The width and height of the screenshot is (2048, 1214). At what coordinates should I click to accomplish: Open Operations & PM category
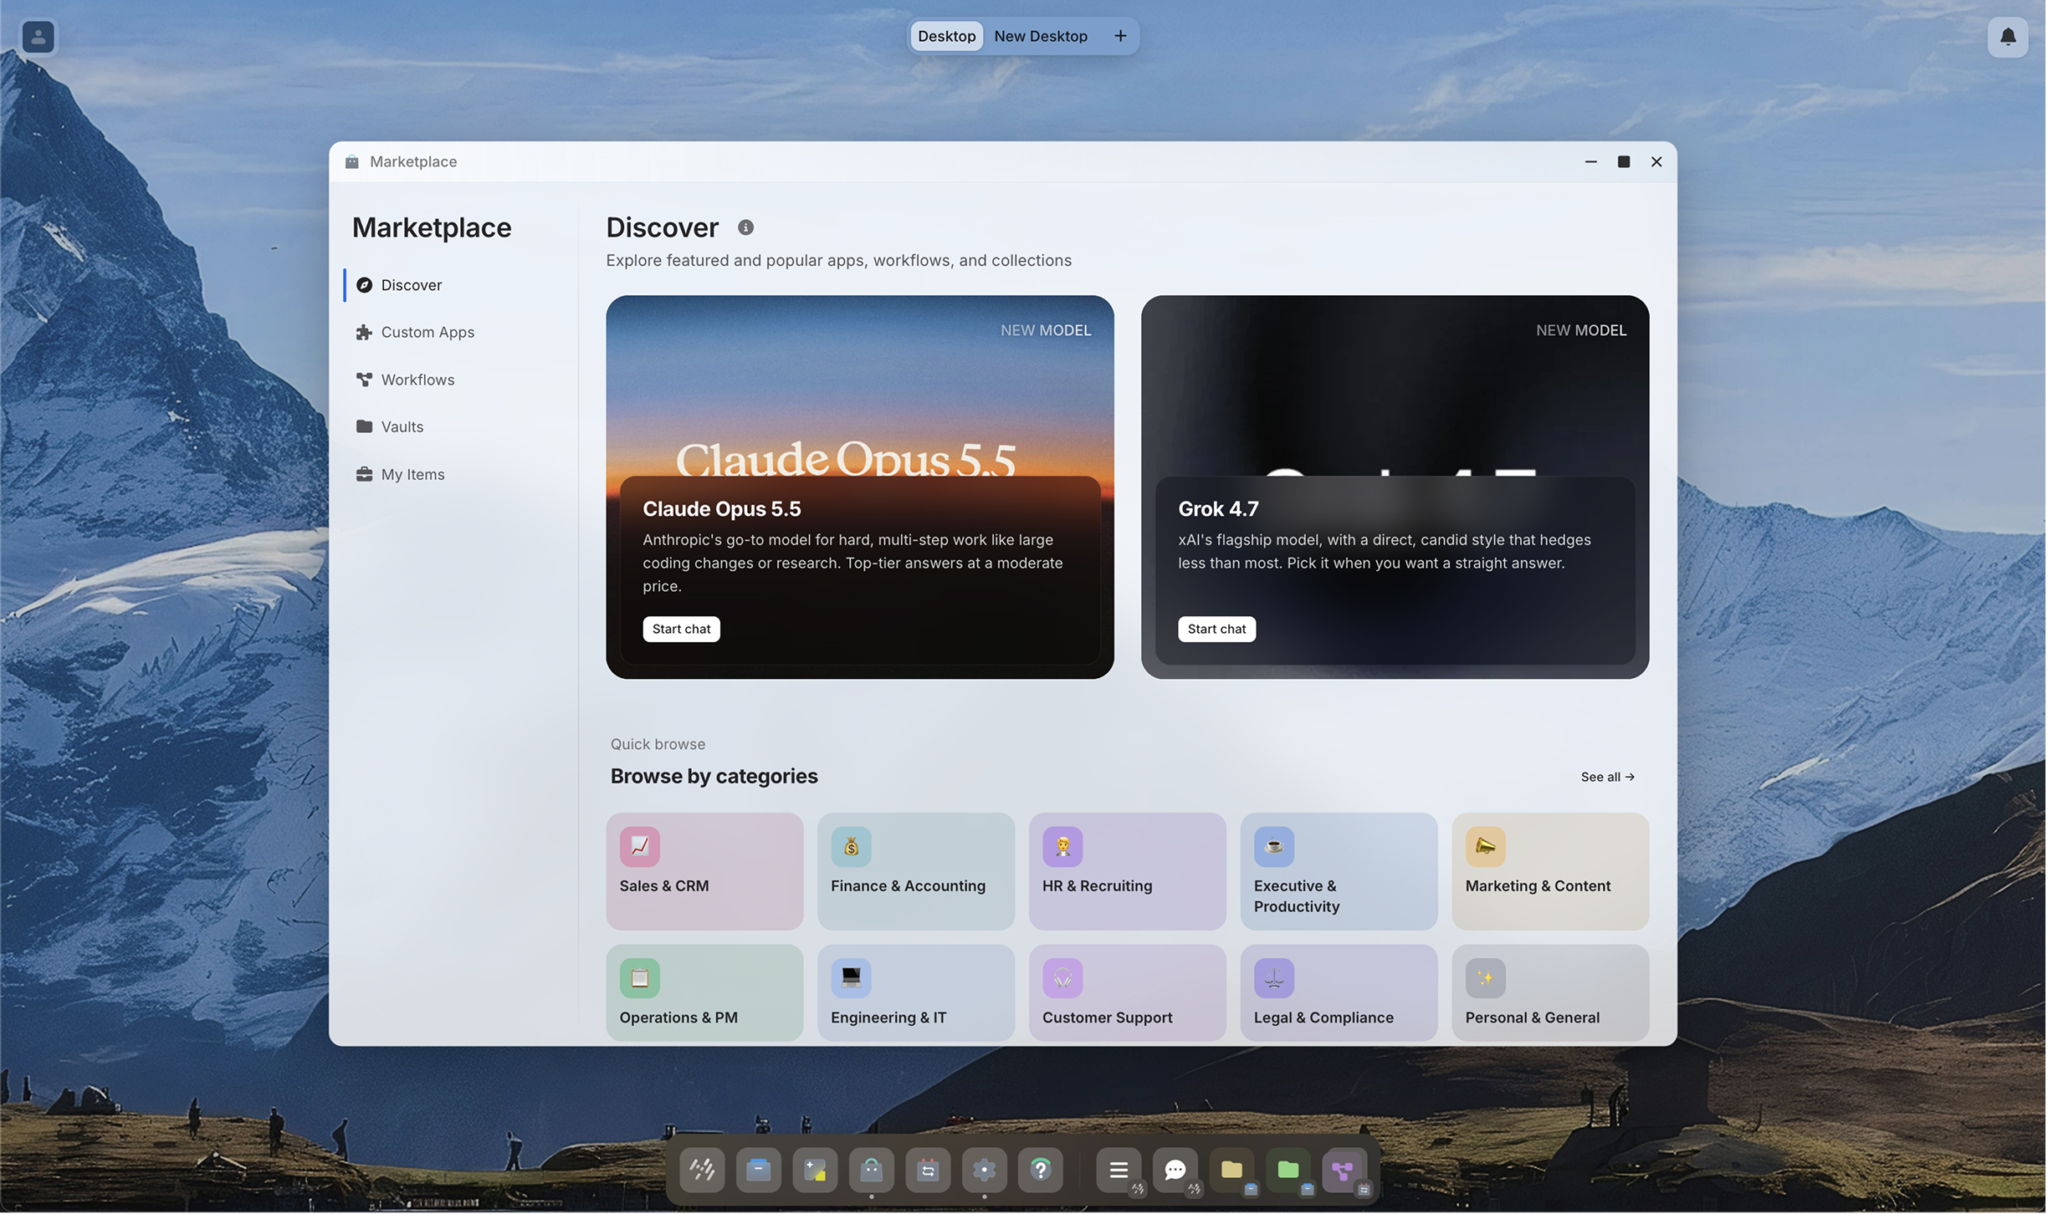tap(705, 994)
